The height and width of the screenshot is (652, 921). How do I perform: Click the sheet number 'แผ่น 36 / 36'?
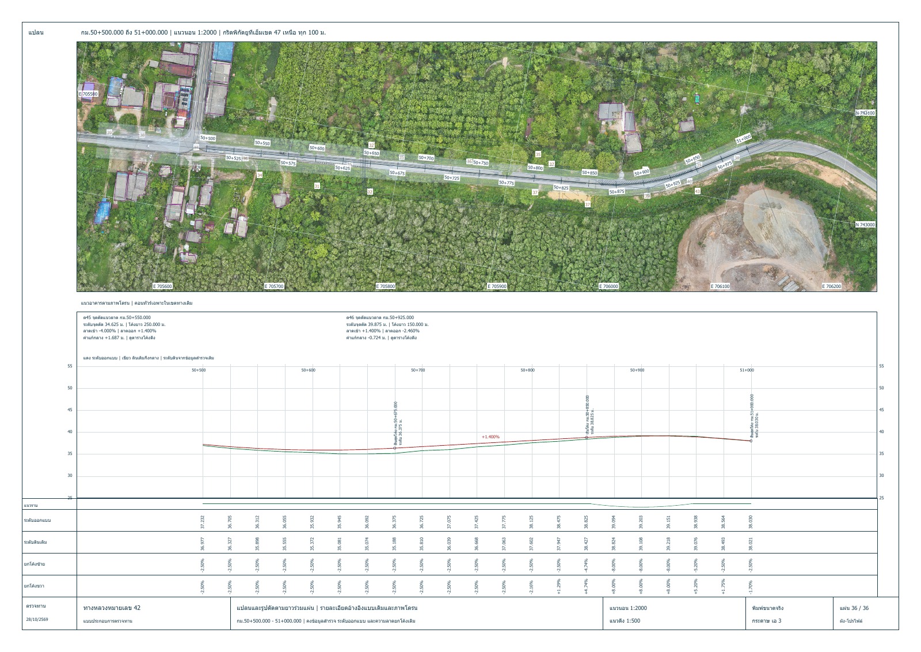pos(854,608)
